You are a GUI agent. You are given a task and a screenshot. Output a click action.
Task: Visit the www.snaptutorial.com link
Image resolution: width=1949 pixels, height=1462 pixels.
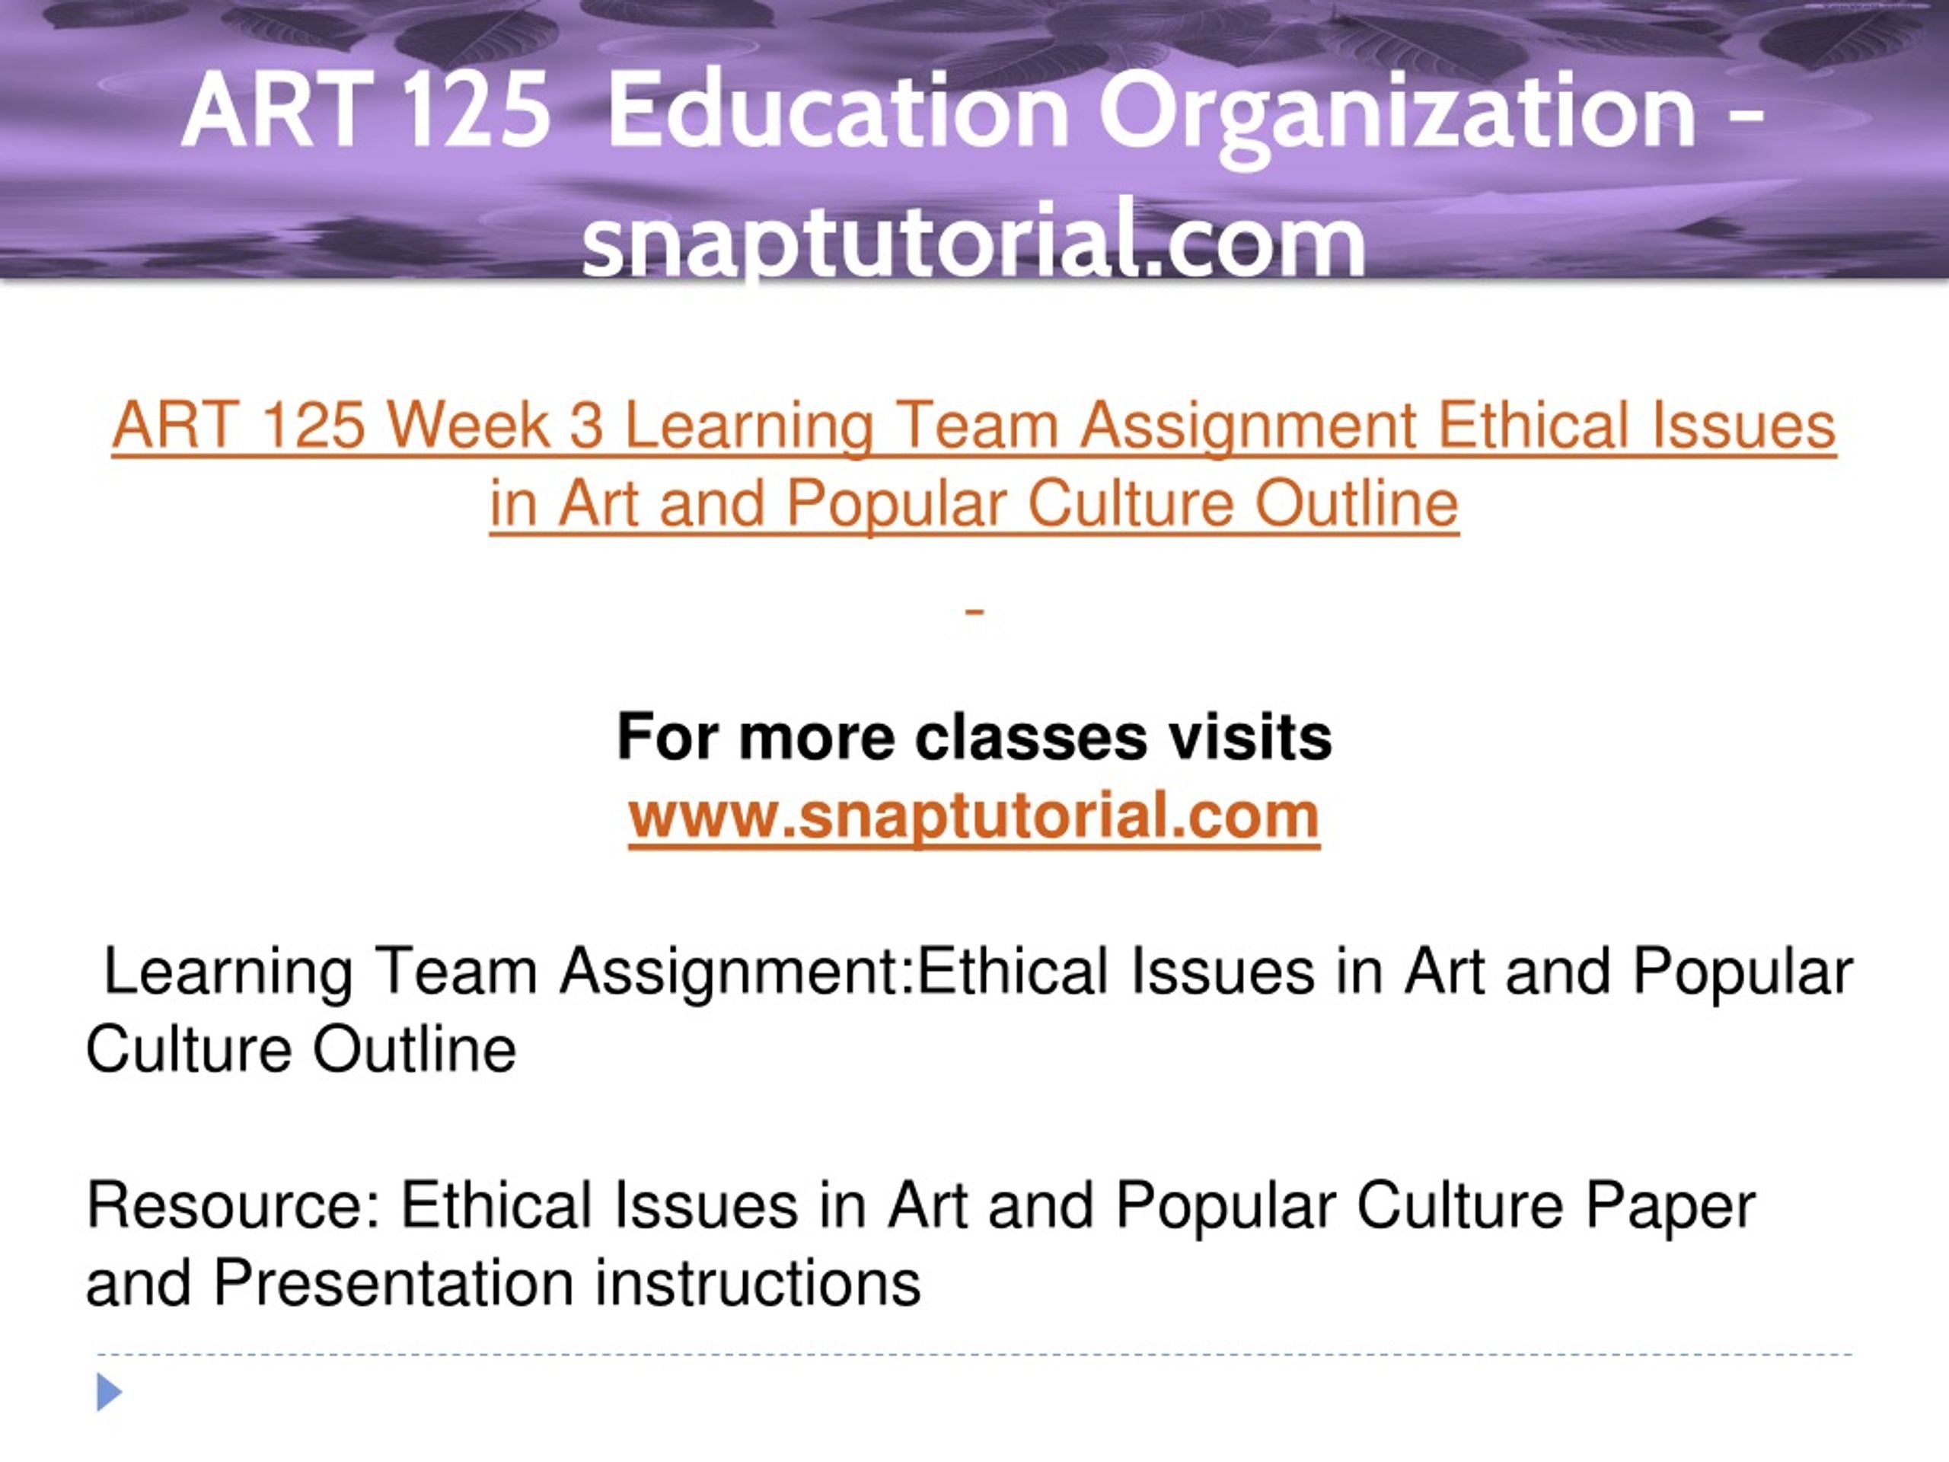(x=974, y=816)
